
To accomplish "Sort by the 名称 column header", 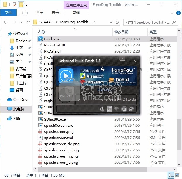I will tap(42, 32).
